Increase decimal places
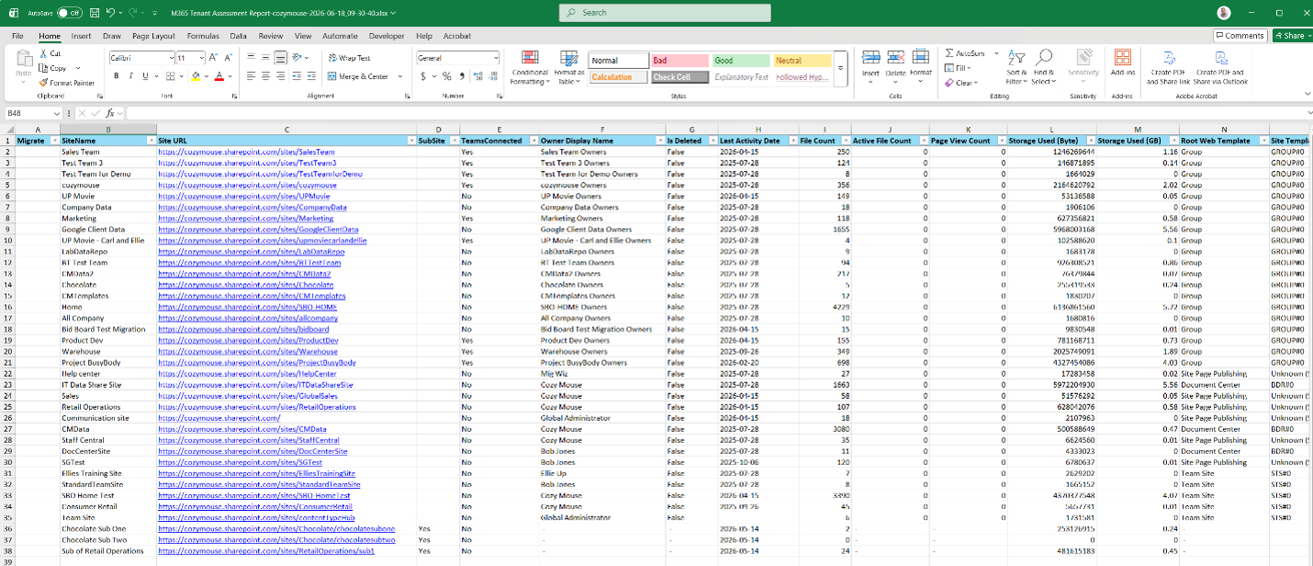1313x566 pixels. click(477, 76)
